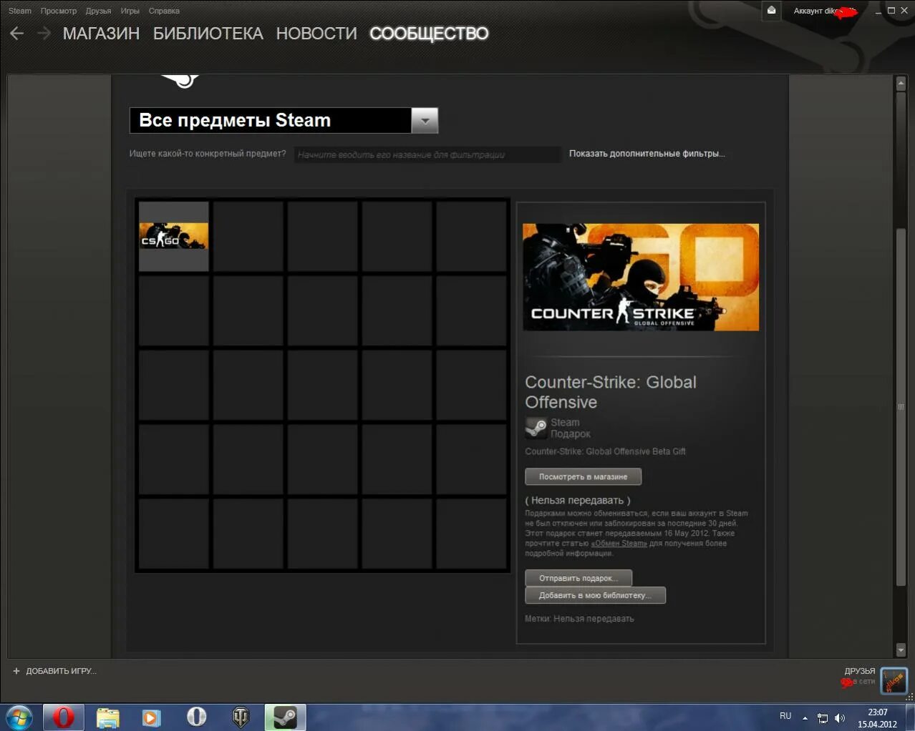Switch to the МАГАЗИН tab
The height and width of the screenshot is (731, 915).
[x=101, y=34]
